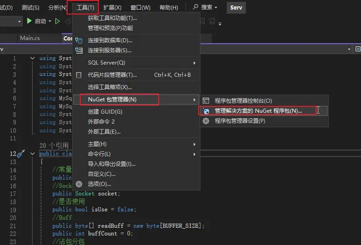
Task: Collapse the class block at line 12
Action: (33, 154)
